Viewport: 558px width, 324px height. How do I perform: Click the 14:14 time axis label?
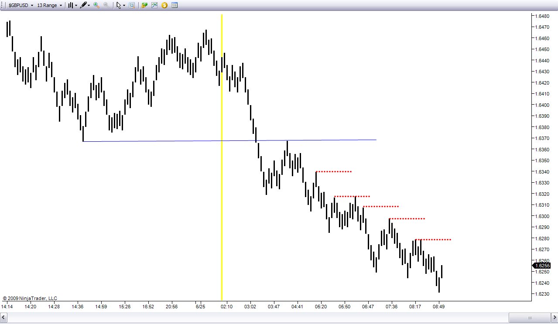coord(7,307)
